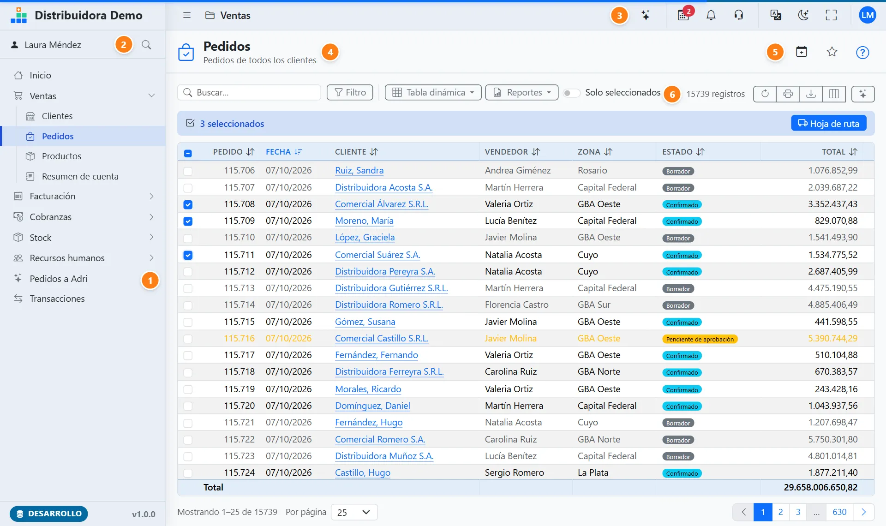Image resolution: width=886 pixels, height=526 pixels.
Task: Enter fullscreen mode
Action: coord(831,15)
